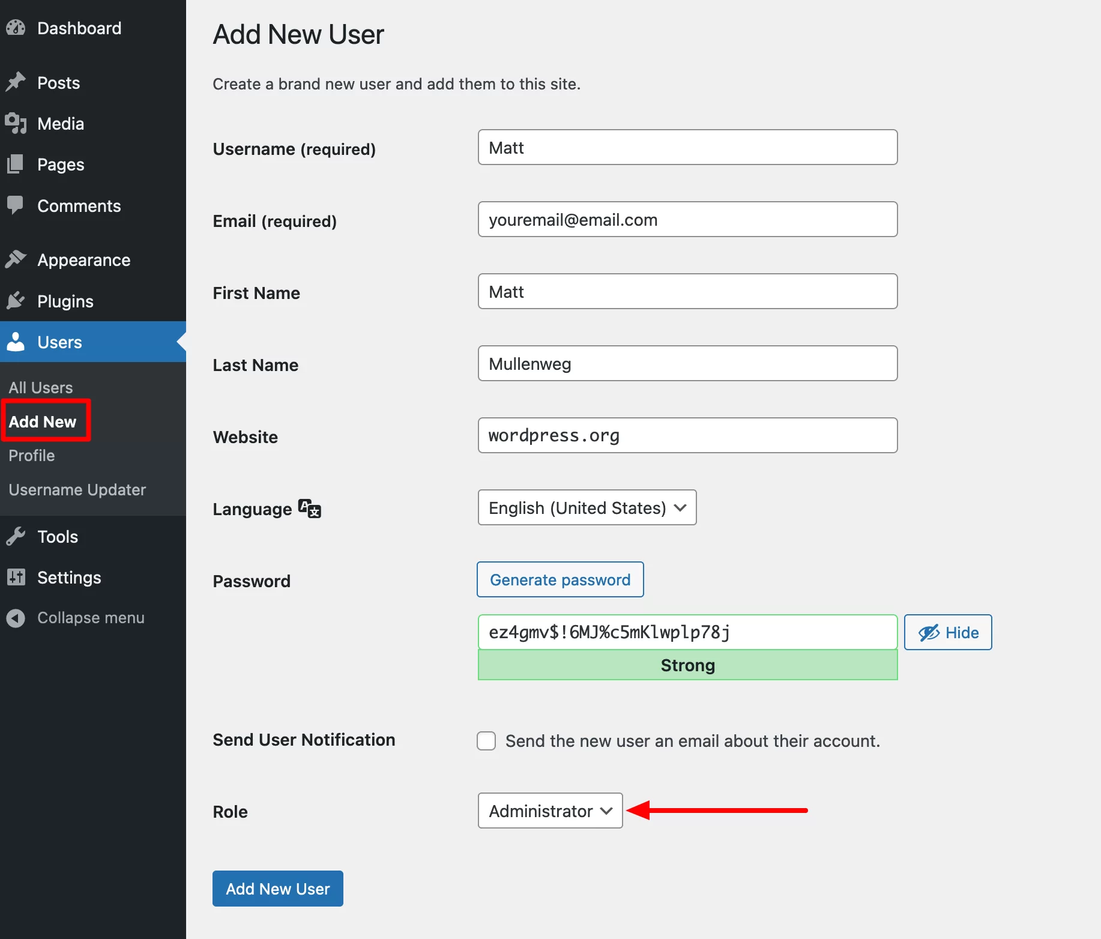Focus the Username input field

(687, 147)
